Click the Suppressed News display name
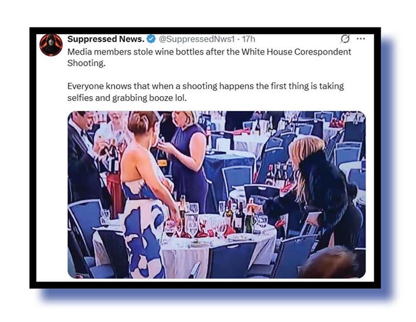The height and width of the screenshot is (322, 416). coord(106,39)
